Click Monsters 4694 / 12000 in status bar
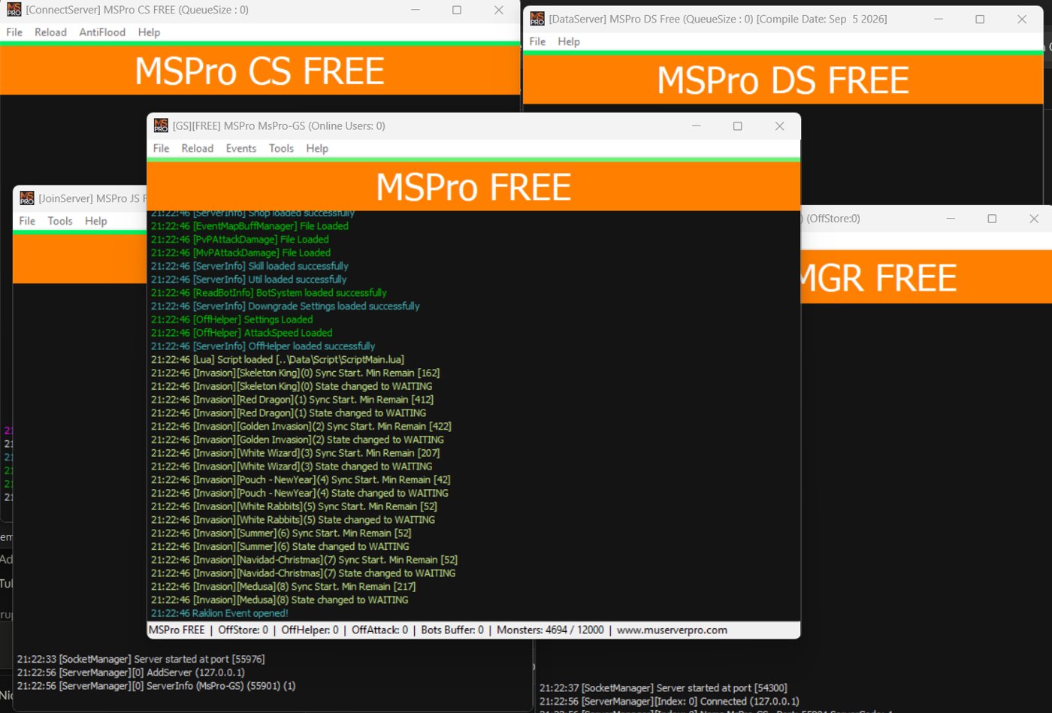The image size is (1052, 713). point(550,630)
